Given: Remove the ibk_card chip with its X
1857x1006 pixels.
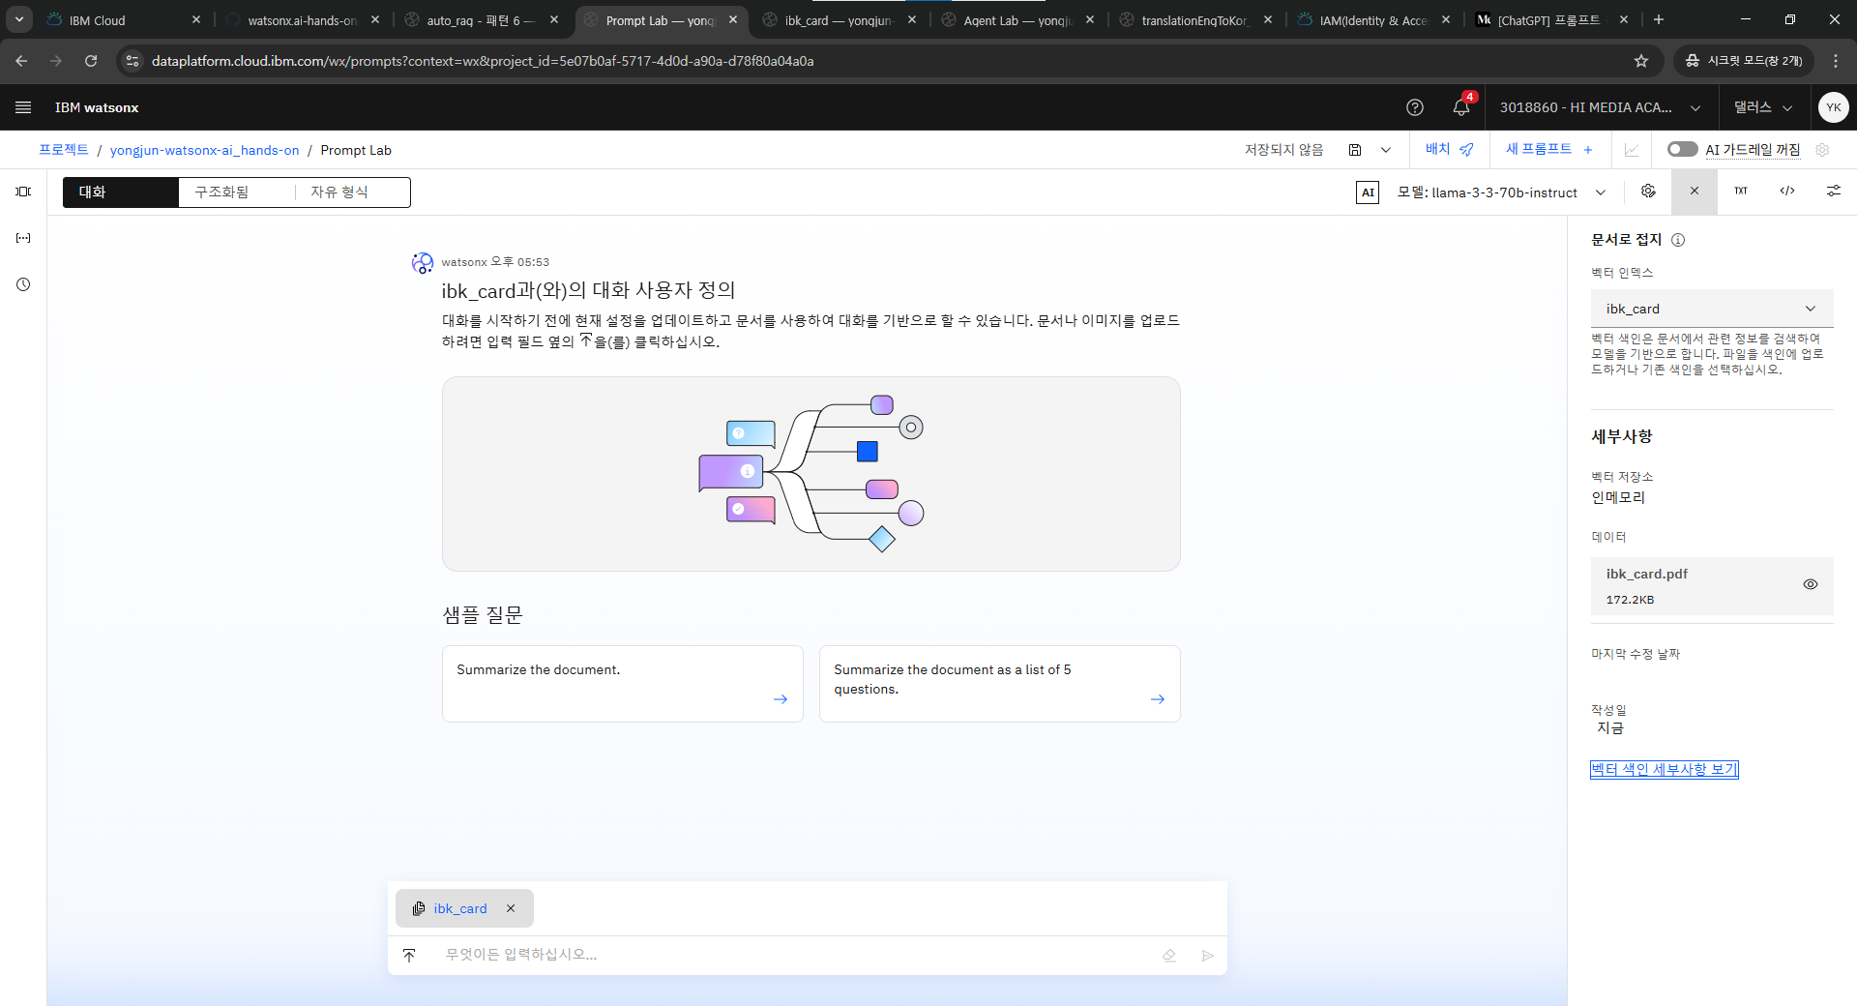Looking at the screenshot, I should click(511, 908).
